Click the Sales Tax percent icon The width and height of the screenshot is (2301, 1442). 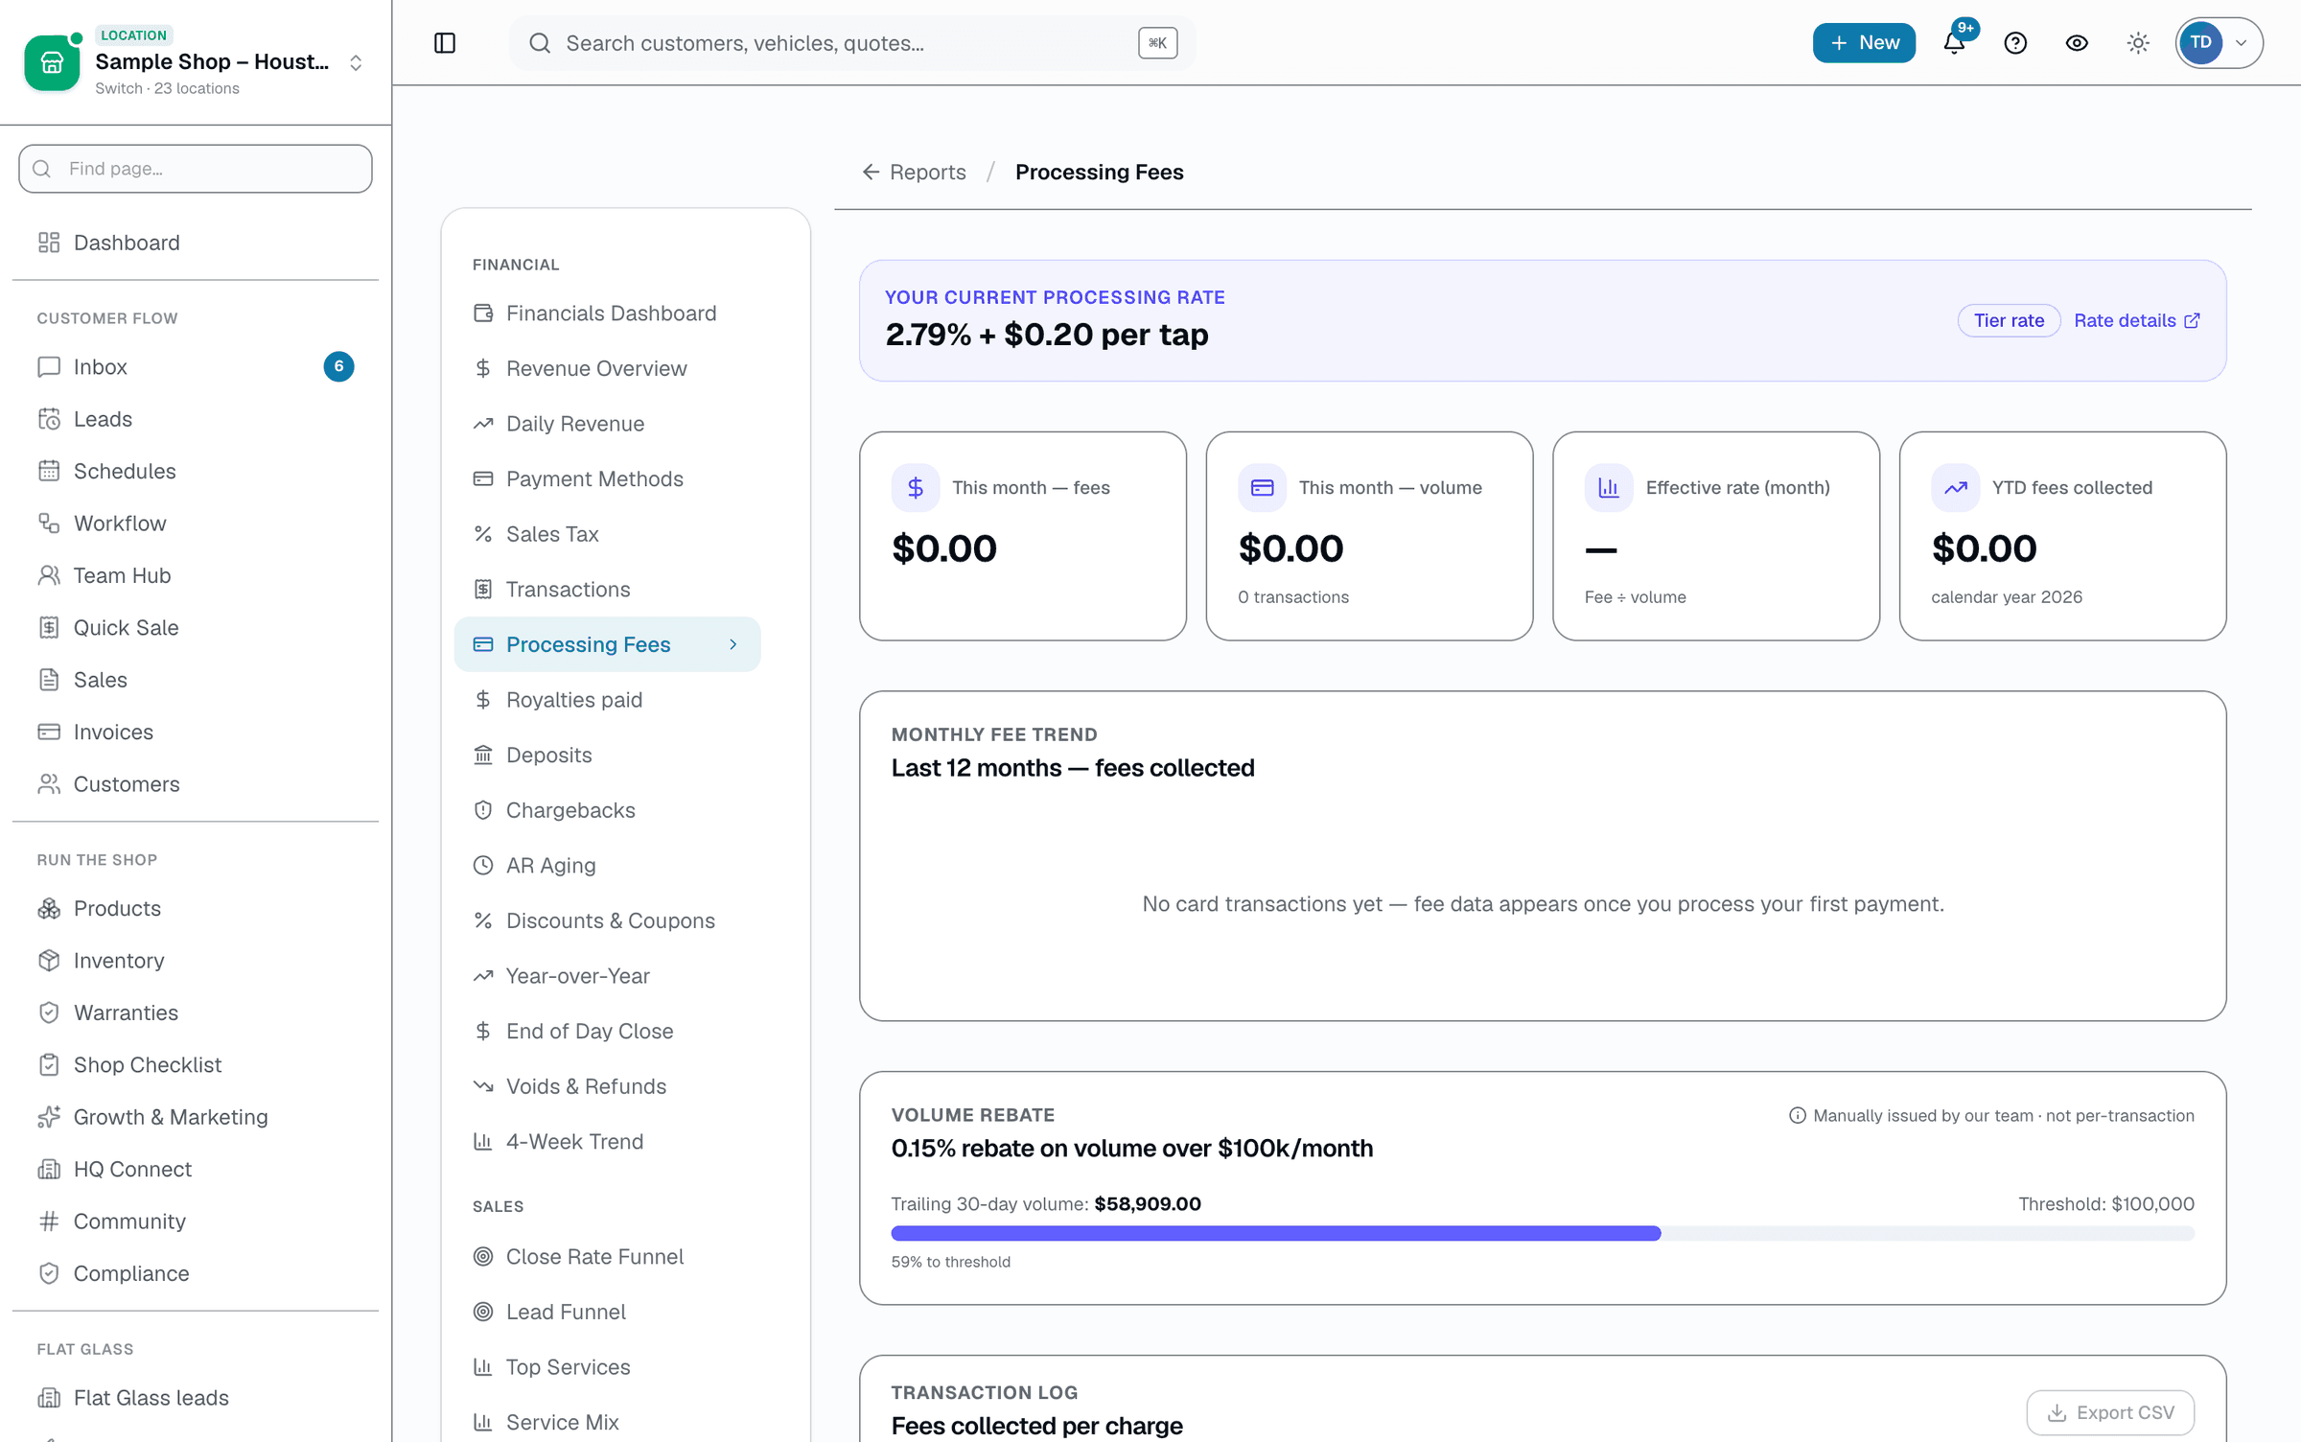tap(483, 534)
